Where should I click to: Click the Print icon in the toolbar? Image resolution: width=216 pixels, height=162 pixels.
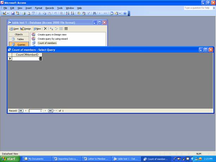[24, 13]
